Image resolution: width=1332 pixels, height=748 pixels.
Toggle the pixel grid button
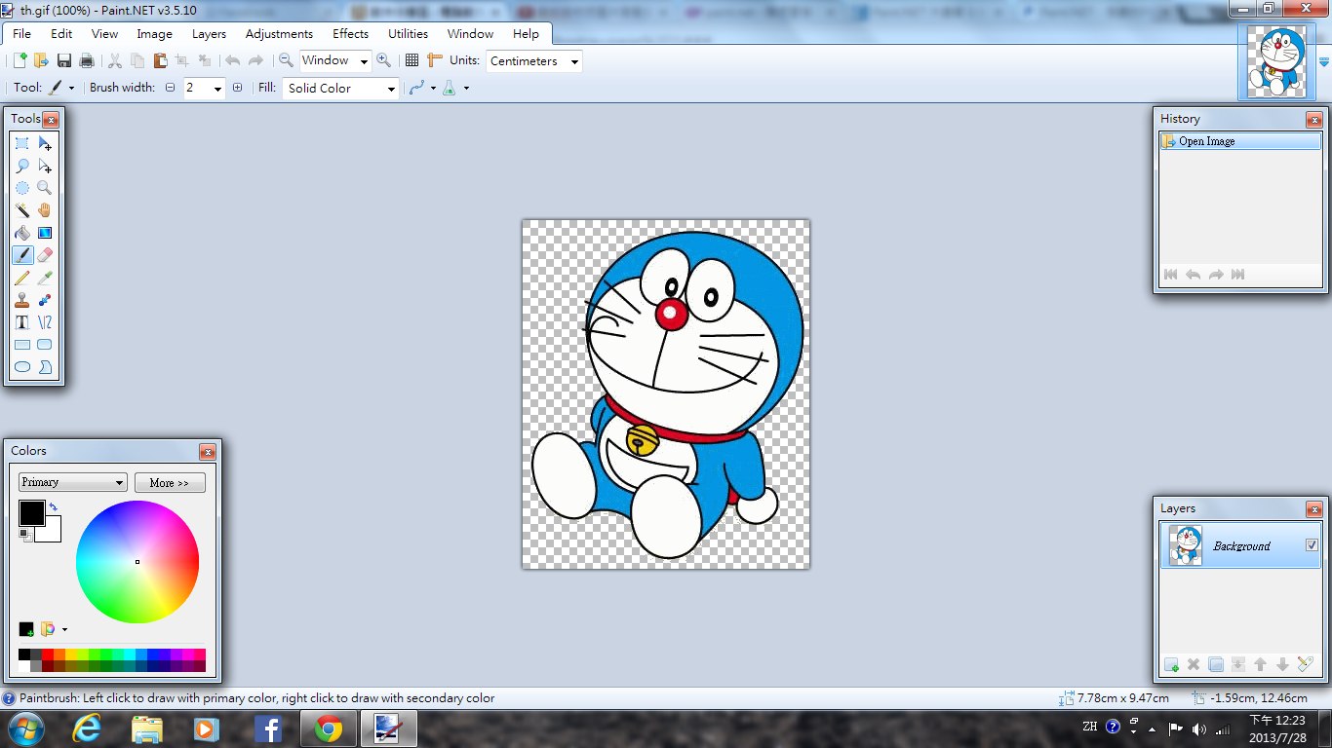412,60
